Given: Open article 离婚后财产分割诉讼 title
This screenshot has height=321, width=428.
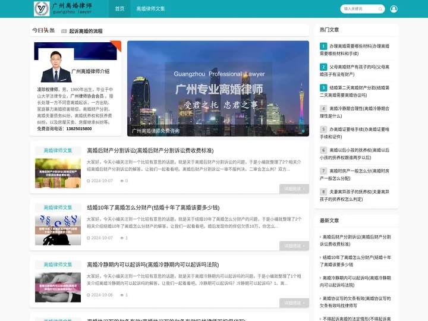Looking at the screenshot, I should point(150,150).
